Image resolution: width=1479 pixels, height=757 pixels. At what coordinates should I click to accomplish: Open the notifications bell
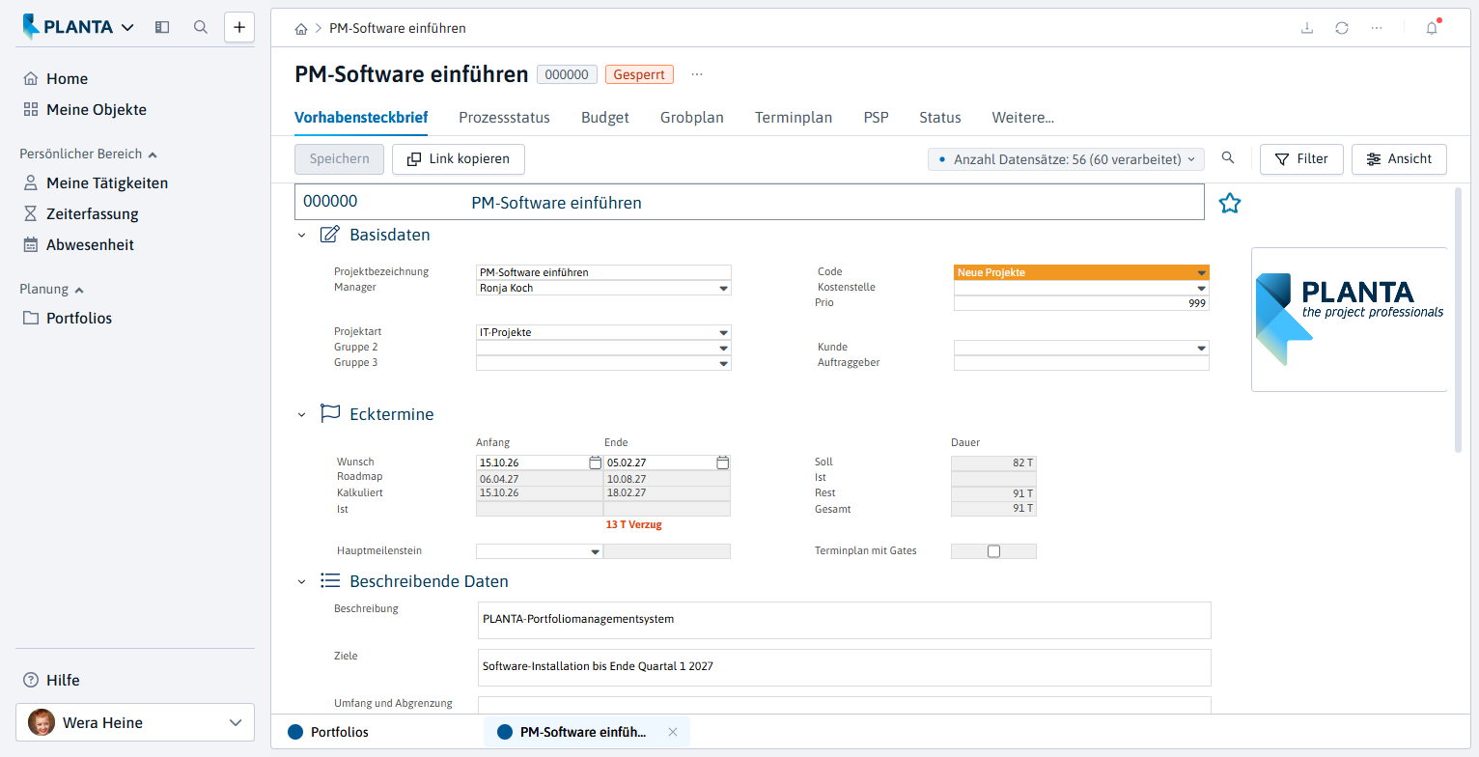pos(1432,28)
